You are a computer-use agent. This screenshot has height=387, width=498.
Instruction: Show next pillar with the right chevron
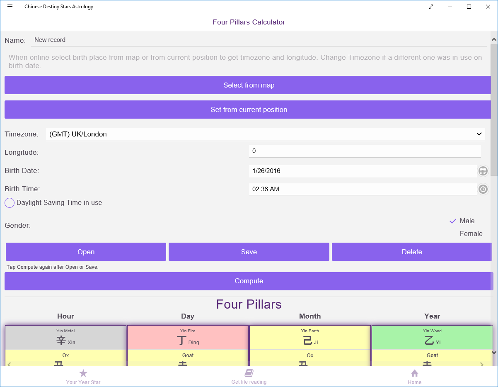point(481,364)
